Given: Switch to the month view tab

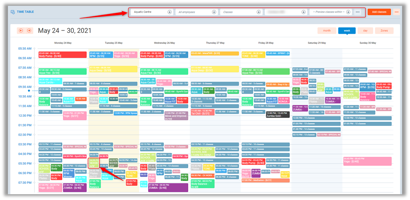Looking at the screenshot, I should (326, 30).
